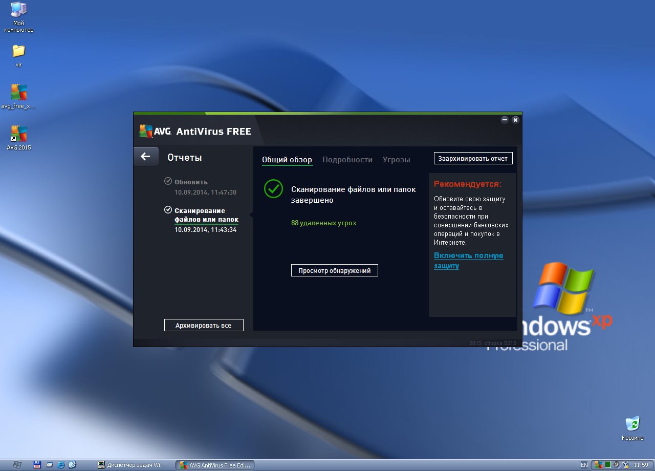Screen dimensions: 655x471
Task: Click the AVG AntiVirus Free taskbar button
Action: [215, 465]
